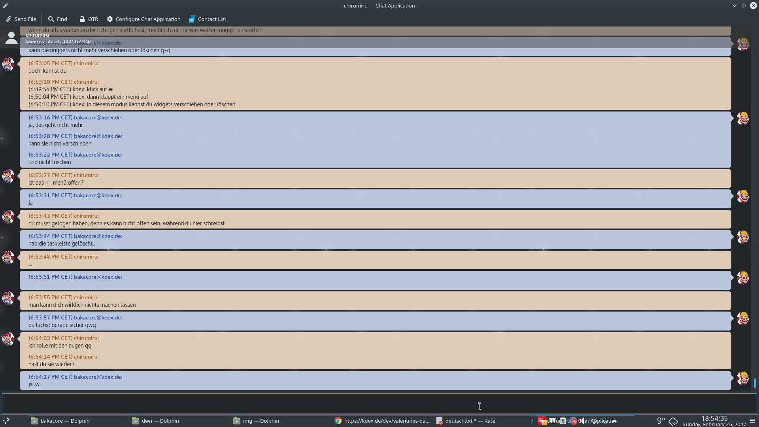Click the volume speaker tray icon
The image size is (759, 427).
(583, 421)
